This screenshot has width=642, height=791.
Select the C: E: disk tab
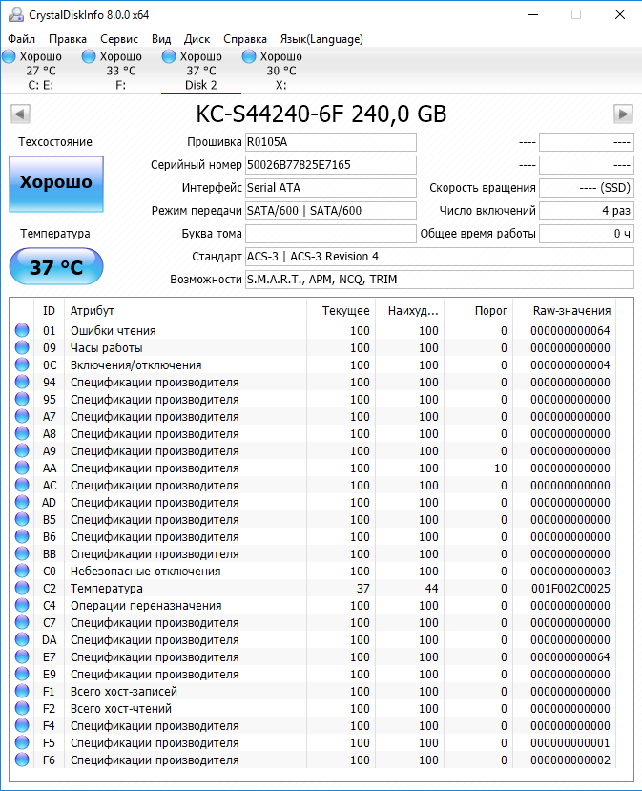40,71
